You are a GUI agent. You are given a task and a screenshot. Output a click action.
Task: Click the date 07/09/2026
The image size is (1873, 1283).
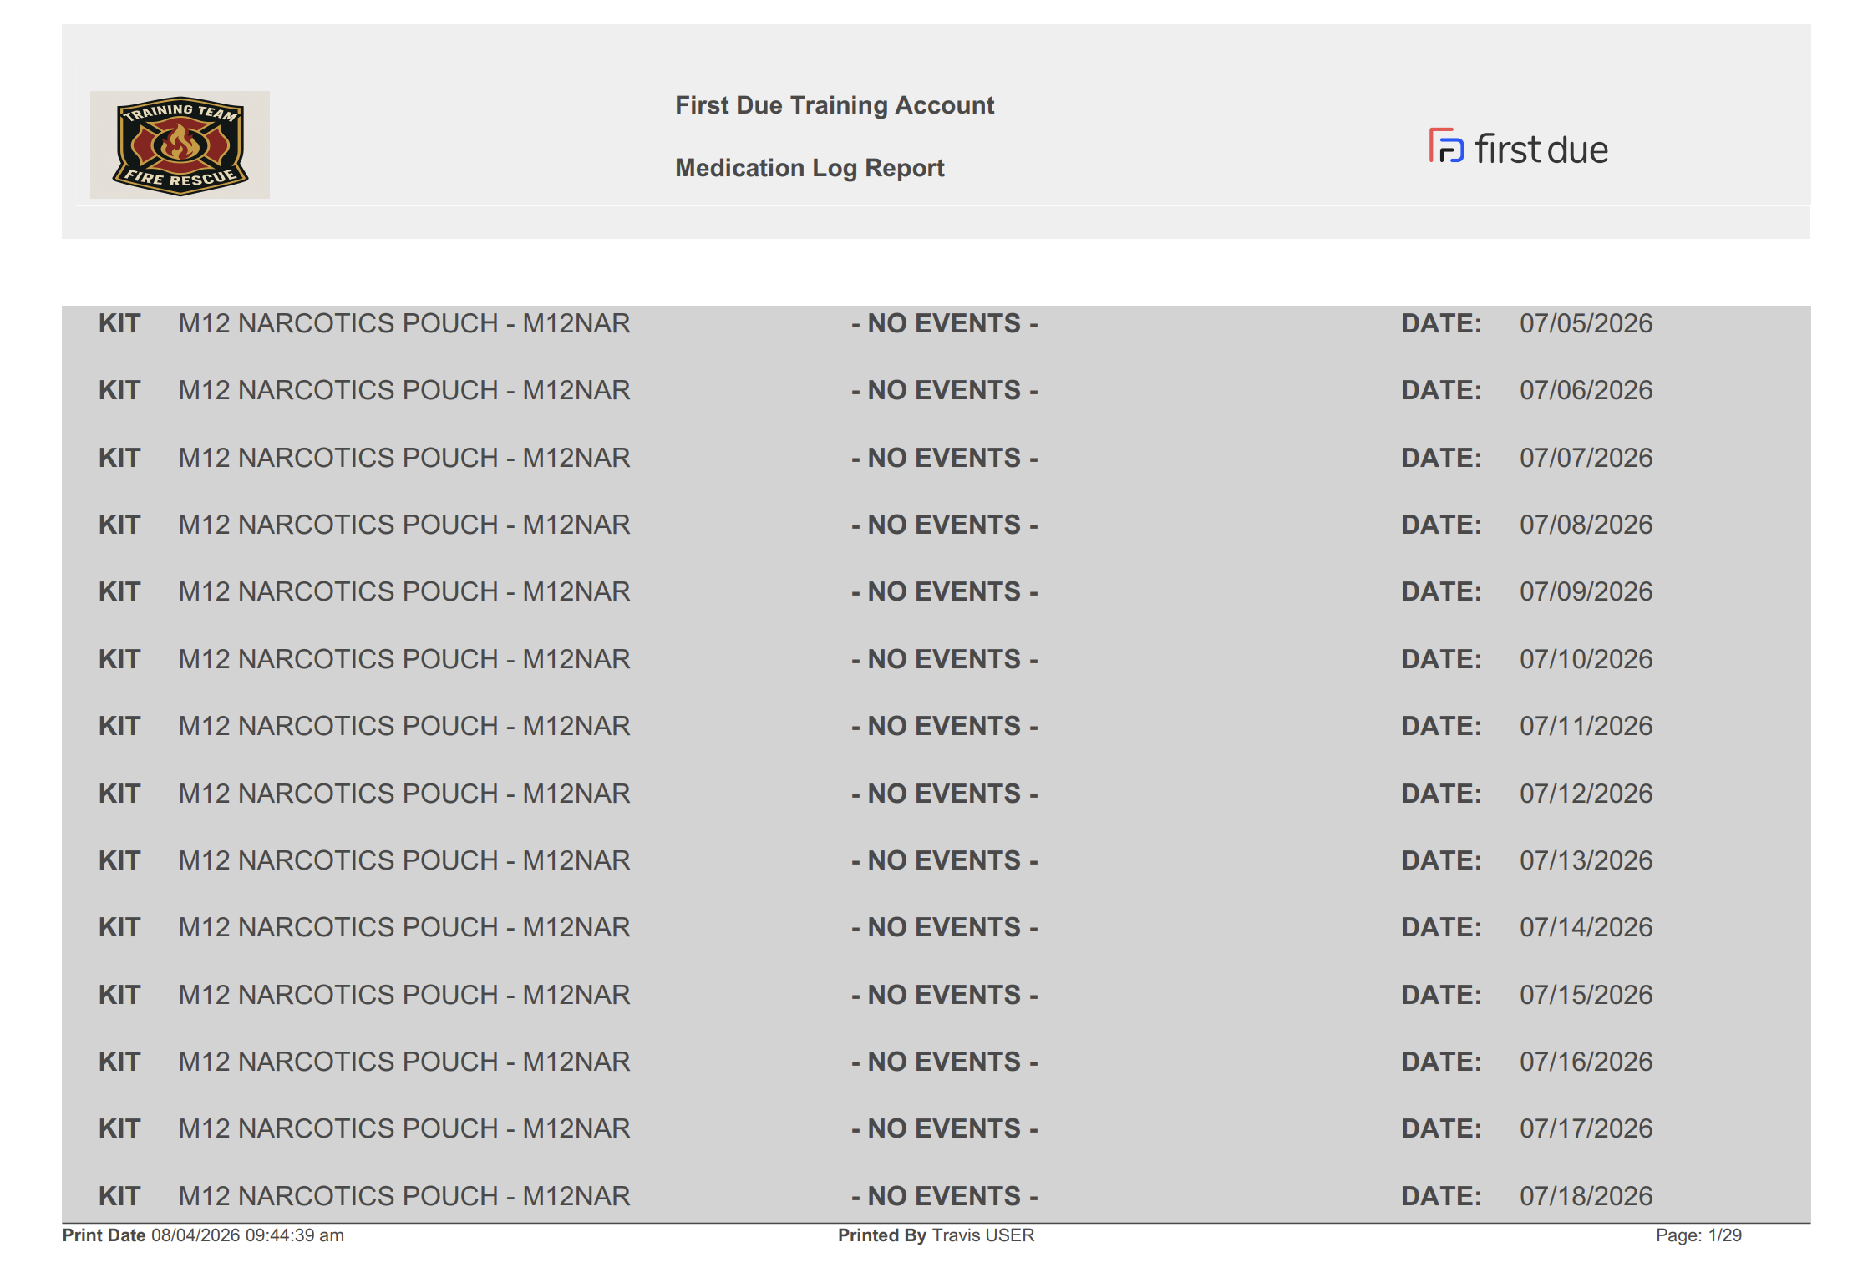(1586, 591)
